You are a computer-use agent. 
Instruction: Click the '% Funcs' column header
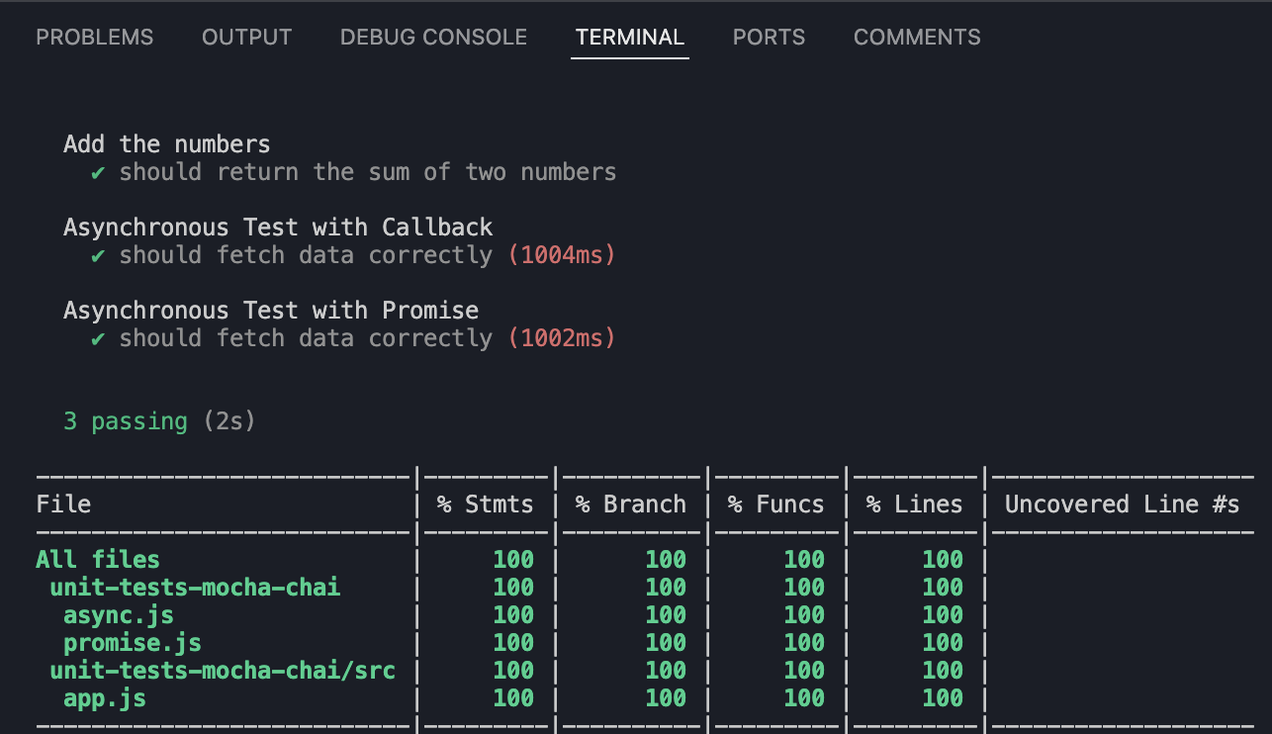[x=776, y=505]
